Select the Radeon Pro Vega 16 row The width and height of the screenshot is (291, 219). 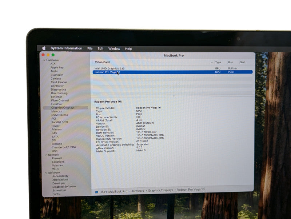point(172,72)
